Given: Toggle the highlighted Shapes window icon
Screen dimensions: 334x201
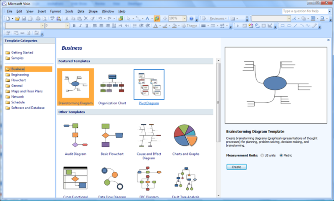Looking at the screenshot, I should pyautogui.click(x=157, y=18).
